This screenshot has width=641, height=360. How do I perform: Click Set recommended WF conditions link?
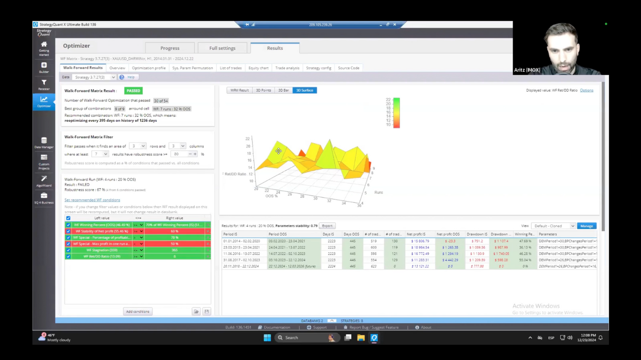pyautogui.click(x=92, y=200)
